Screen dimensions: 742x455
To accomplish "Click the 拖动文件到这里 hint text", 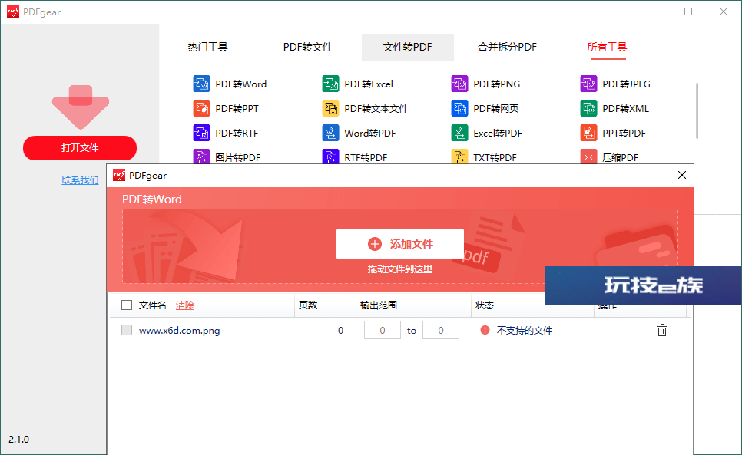I will click(400, 269).
